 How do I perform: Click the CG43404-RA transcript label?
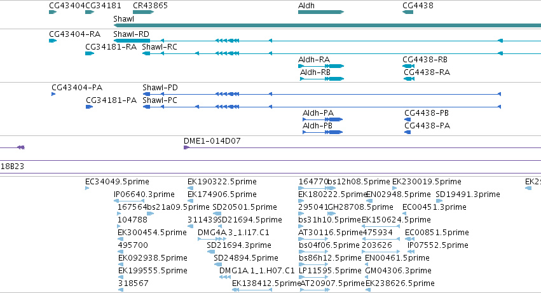74,34
